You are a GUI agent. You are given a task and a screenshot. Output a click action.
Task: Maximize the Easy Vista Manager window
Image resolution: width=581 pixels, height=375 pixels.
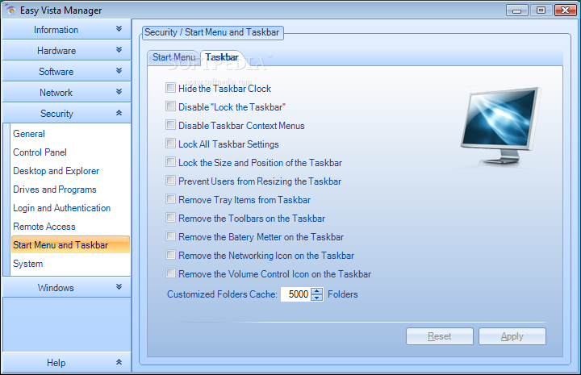[x=541, y=10]
